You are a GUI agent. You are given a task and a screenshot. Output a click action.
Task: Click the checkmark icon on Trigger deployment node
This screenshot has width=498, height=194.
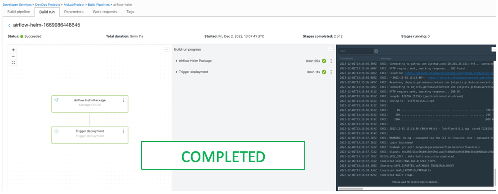(x=56, y=131)
